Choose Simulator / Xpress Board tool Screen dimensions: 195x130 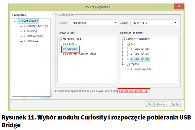point(81,54)
